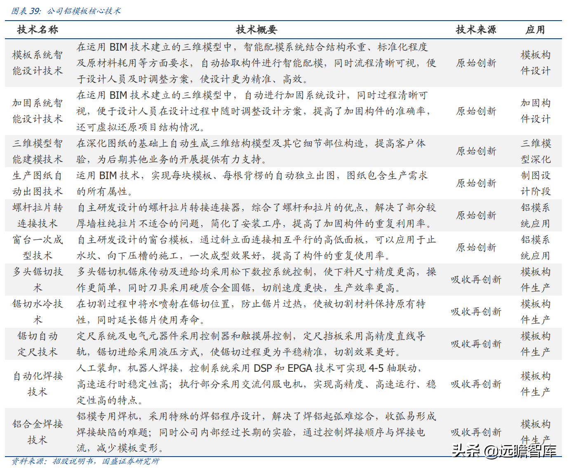Viewport: 569px width, 471px height.
Task: Click the '模板系统智能设计技术' name cell
Action: (x=38, y=63)
